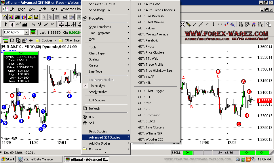274x163 pixels.
Task: Select GET: Stochastic from submenu
Action: 149,115
